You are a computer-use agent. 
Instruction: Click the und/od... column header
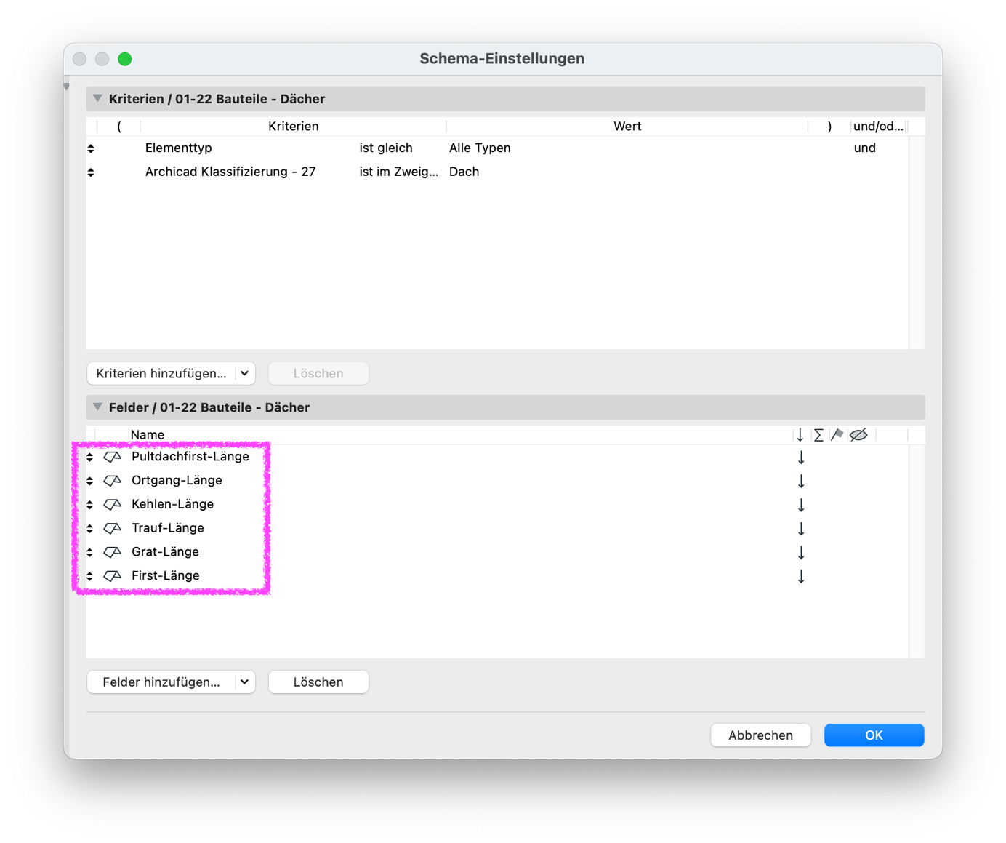click(879, 127)
